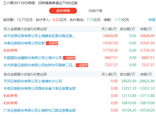156x115 pixels.
Task: Open 华泰证券股份有限公司总部 link
Action: 24,43
